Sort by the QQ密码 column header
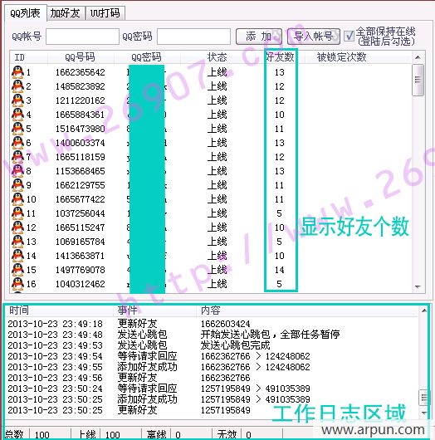 147,57
